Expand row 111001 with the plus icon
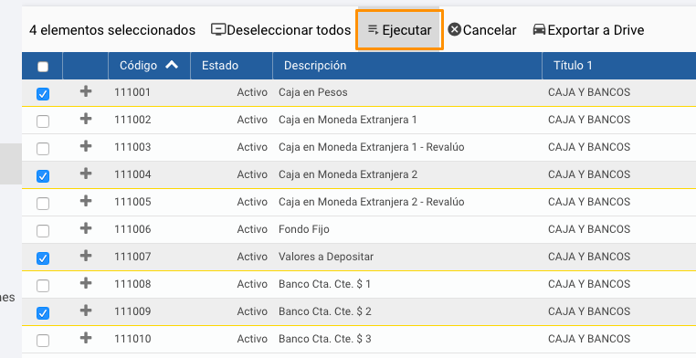696x358 pixels. 86,91
